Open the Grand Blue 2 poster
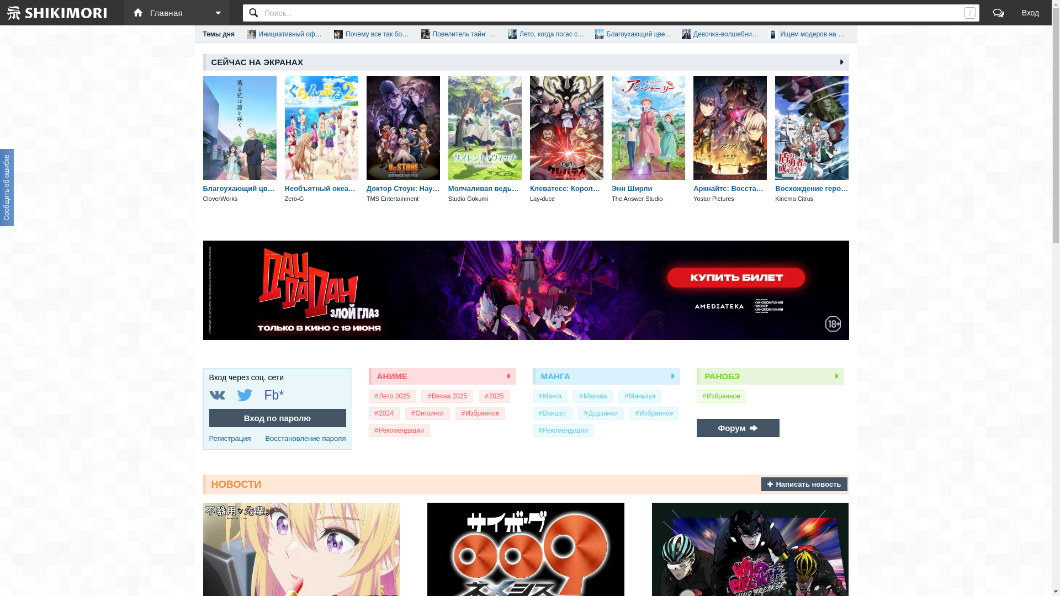 [321, 128]
